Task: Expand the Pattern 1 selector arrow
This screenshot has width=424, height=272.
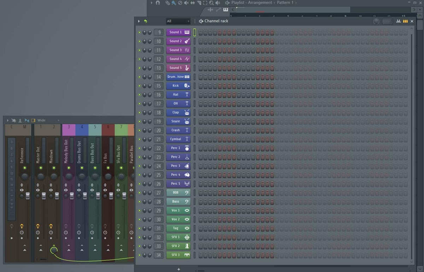Action: pyautogui.click(x=296, y=2)
